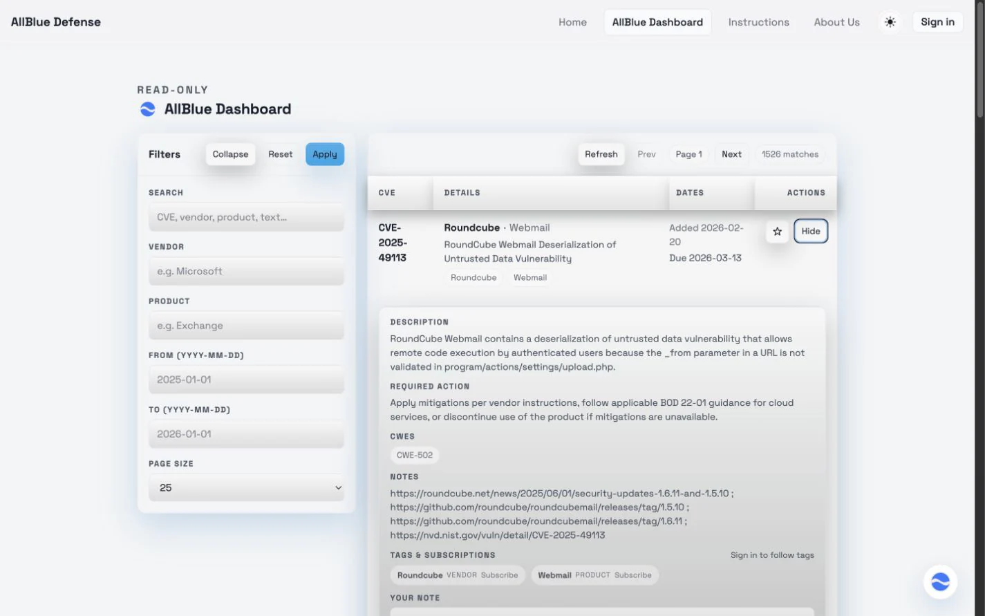Viewport: 985px width, 616px height.
Task: Click the AllBlue Defense brand link
Action: [x=56, y=22]
